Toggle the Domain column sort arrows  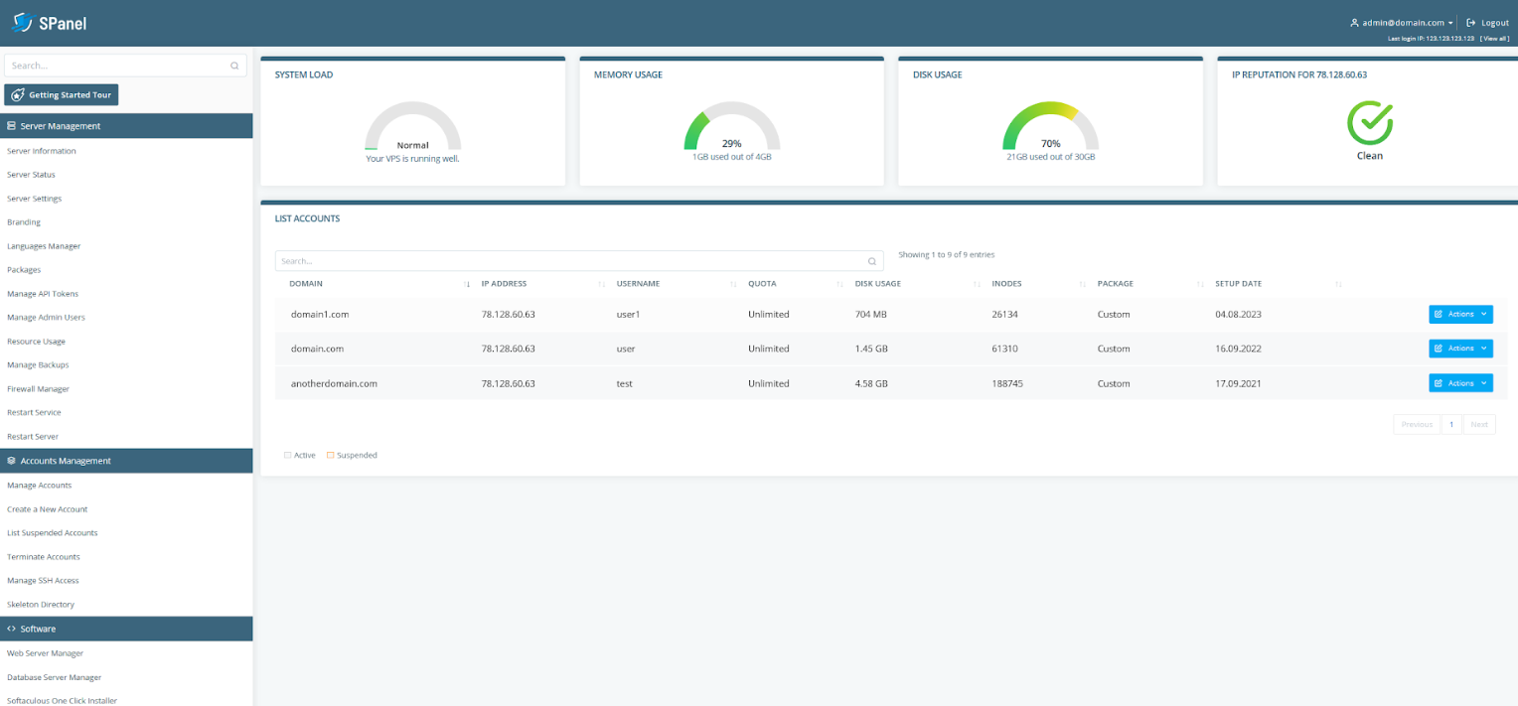pyautogui.click(x=465, y=284)
